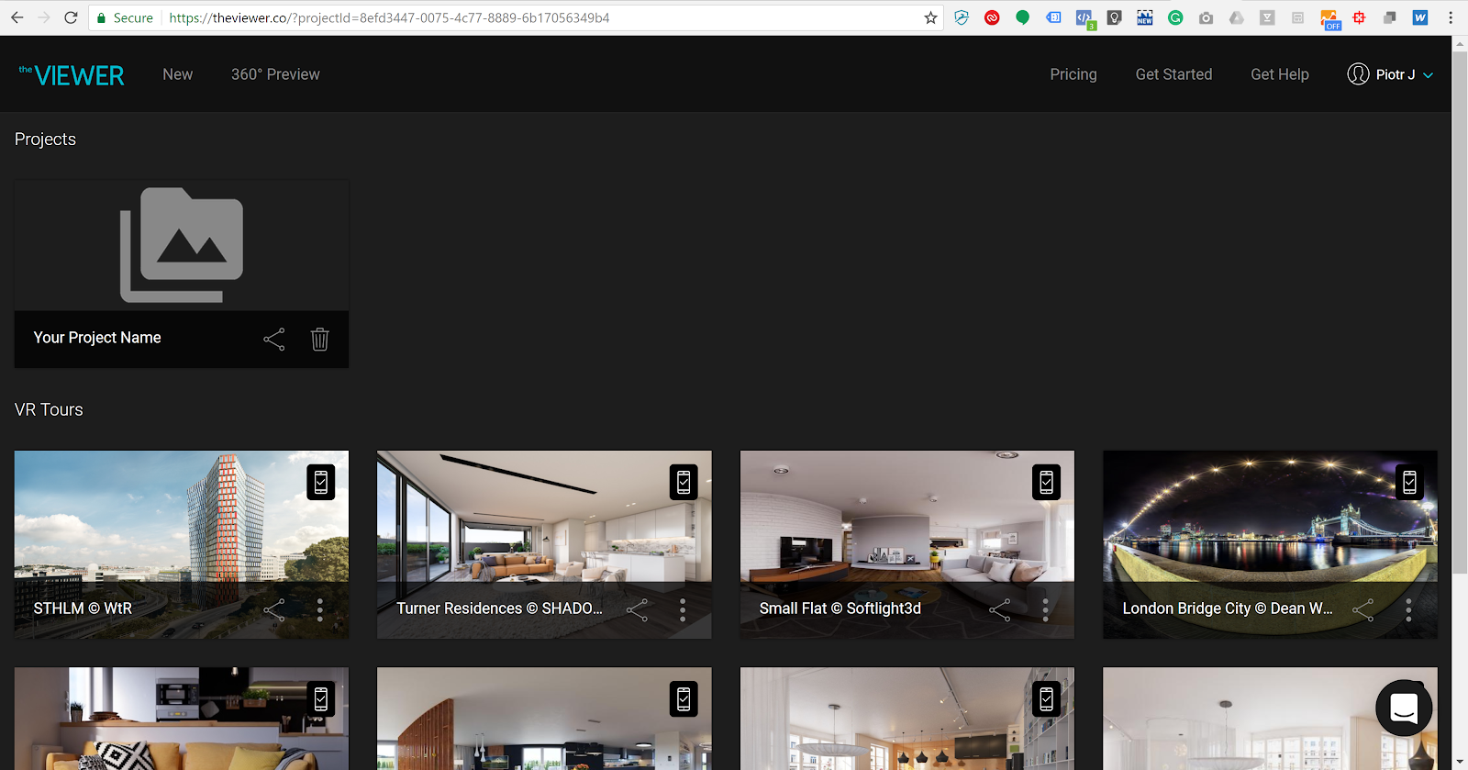The height and width of the screenshot is (770, 1468).
Task: Open more options for London Bridge City tour
Action: 1408,609
